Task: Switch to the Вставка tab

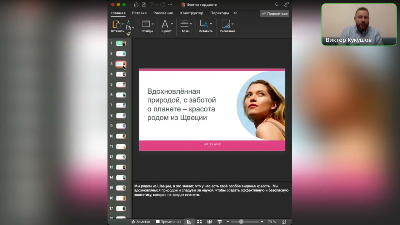Action: [x=139, y=13]
